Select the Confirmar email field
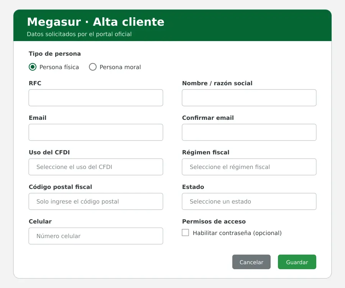 click(249, 132)
